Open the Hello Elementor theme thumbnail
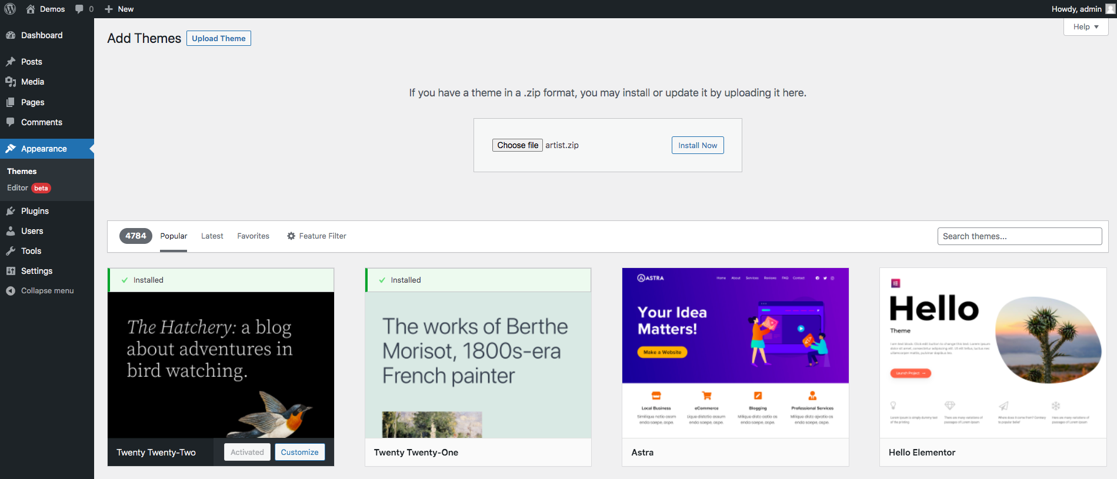The height and width of the screenshot is (479, 1117). click(x=993, y=353)
